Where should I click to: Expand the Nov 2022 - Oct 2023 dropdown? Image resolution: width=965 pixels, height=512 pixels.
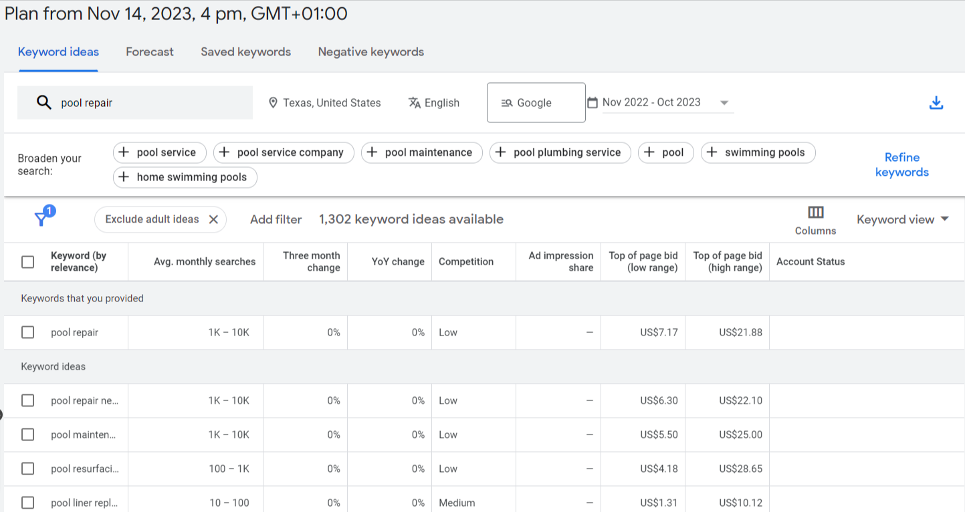coord(724,103)
